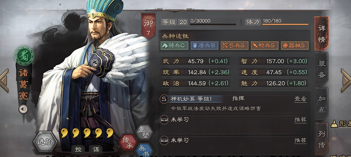Click the S-rank skill badge icon

coord(164,99)
